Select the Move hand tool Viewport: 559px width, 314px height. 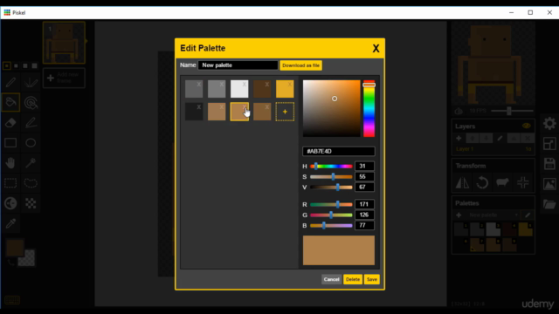pos(10,163)
